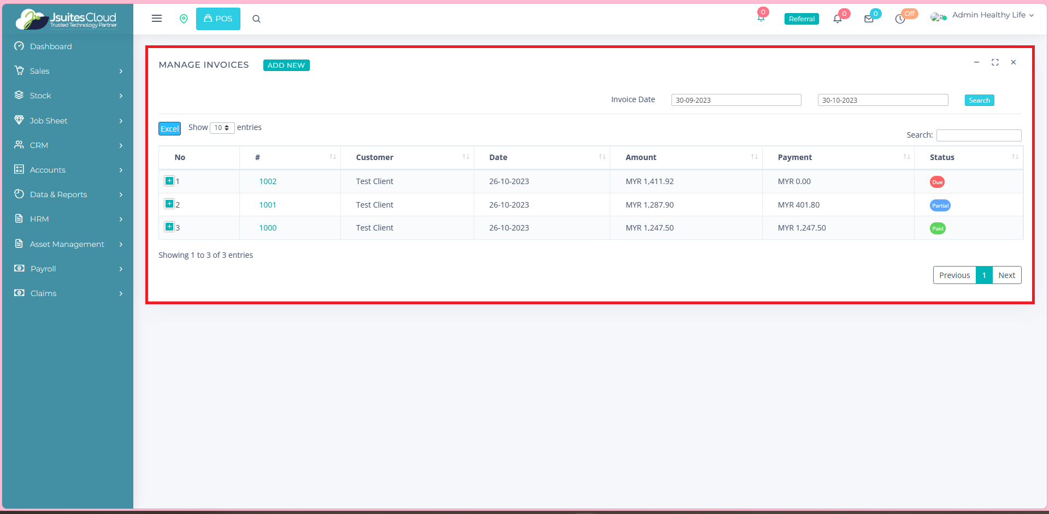Expand row details for invoice 1001
The height and width of the screenshot is (514, 1049).
(x=169, y=204)
